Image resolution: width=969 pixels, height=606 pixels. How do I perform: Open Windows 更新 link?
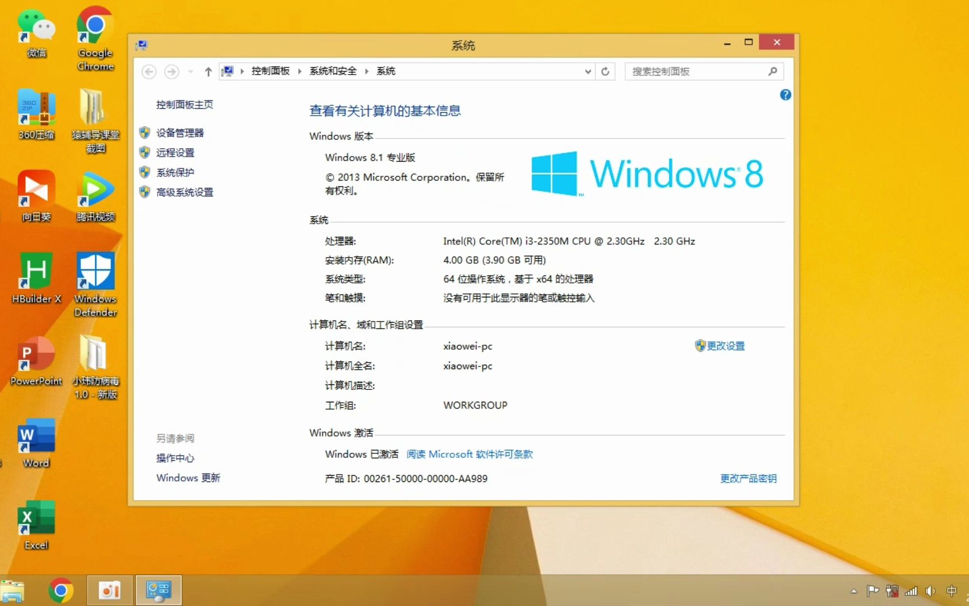[x=188, y=478]
